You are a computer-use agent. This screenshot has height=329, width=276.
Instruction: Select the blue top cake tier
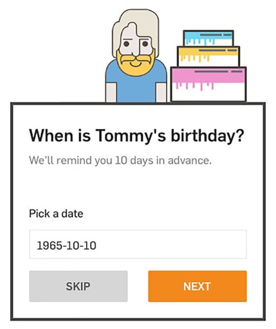(208, 38)
